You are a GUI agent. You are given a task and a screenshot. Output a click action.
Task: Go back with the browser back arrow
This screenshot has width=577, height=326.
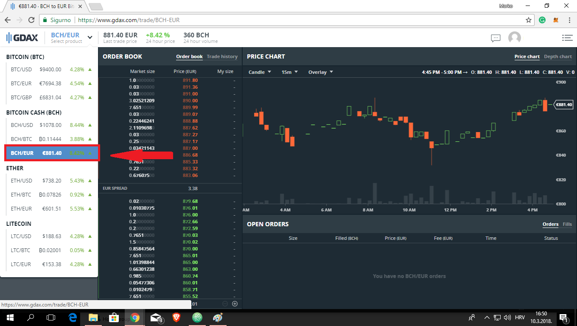pyautogui.click(x=8, y=20)
